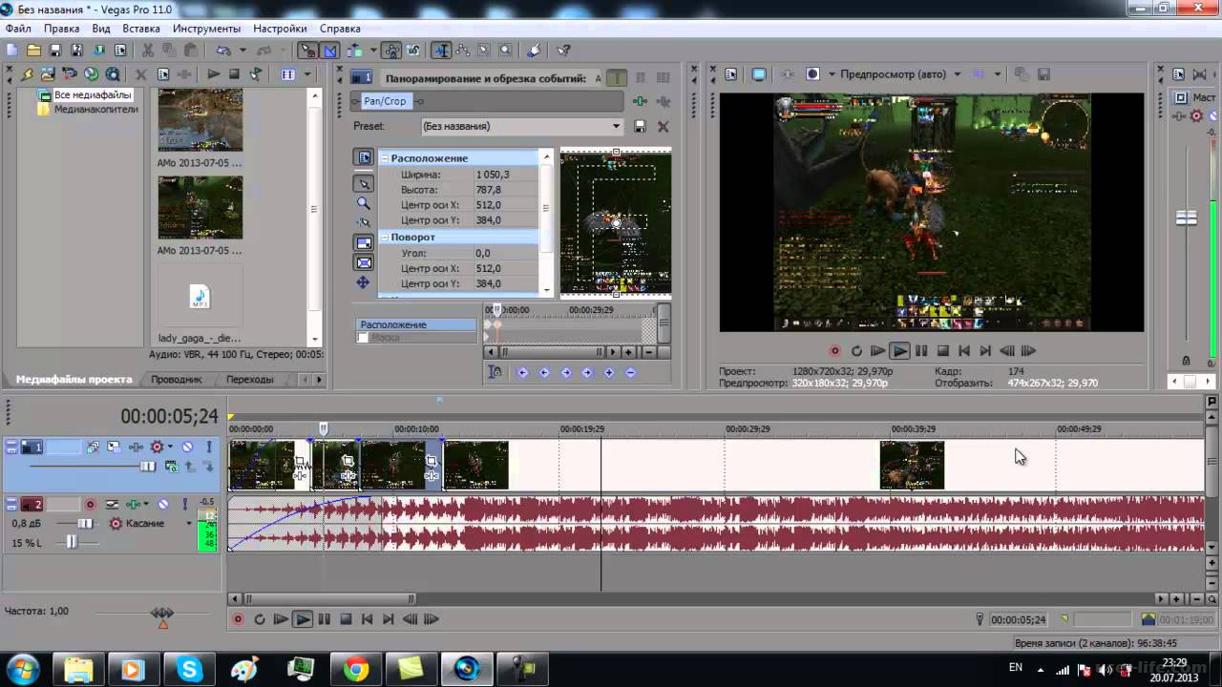
Task: Click the Import Media lightning icon
Action: [28, 73]
